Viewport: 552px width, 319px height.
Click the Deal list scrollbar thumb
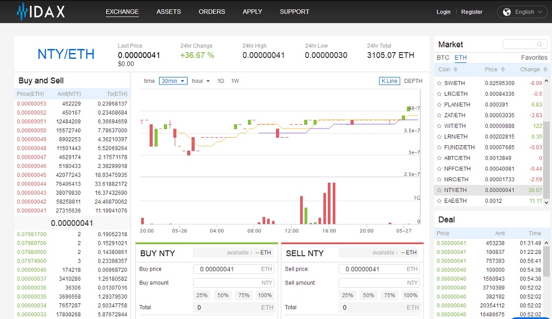click(546, 261)
